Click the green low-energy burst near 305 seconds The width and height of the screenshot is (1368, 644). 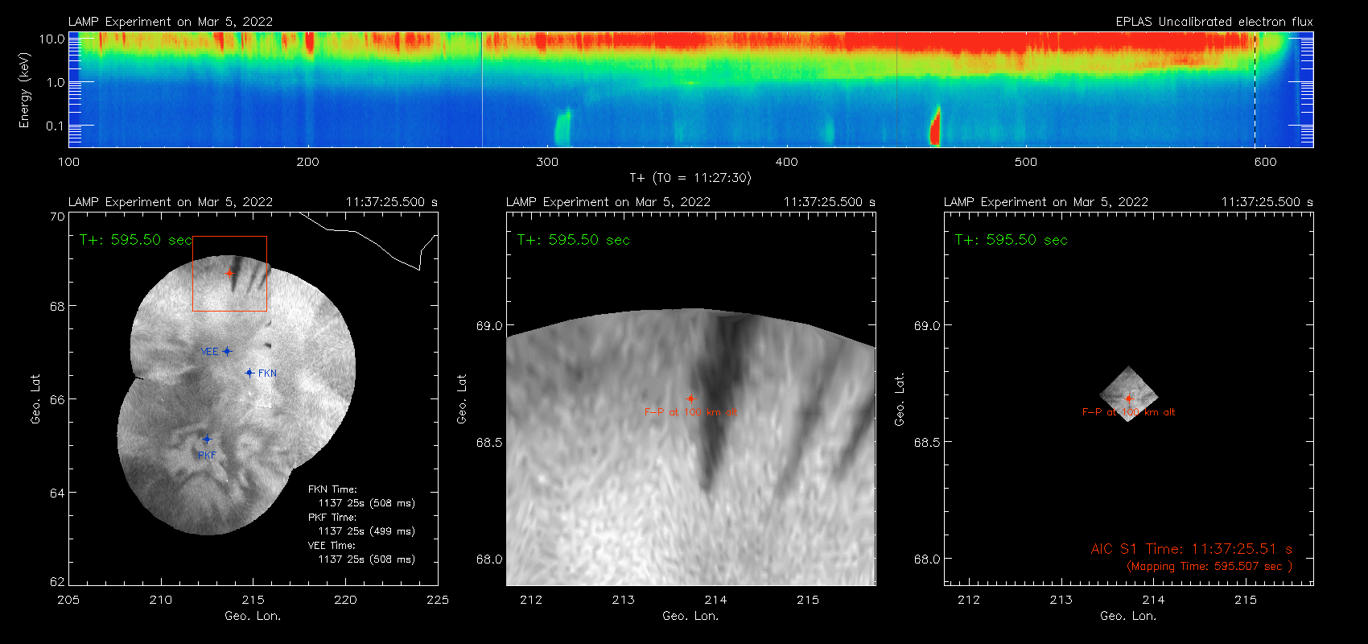(x=562, y=128)
